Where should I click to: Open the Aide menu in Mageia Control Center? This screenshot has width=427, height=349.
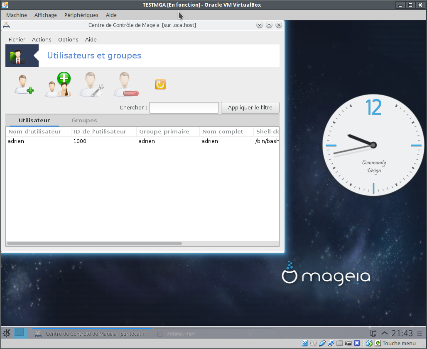[x=91, y=40]
